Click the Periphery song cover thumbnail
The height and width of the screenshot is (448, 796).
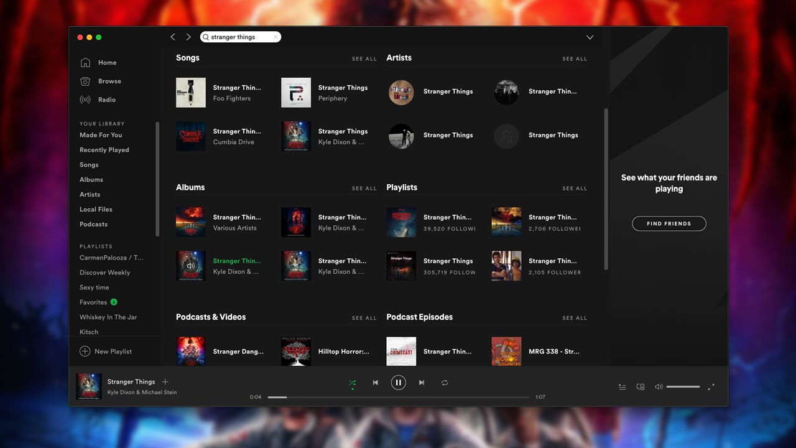coord(296,93)
